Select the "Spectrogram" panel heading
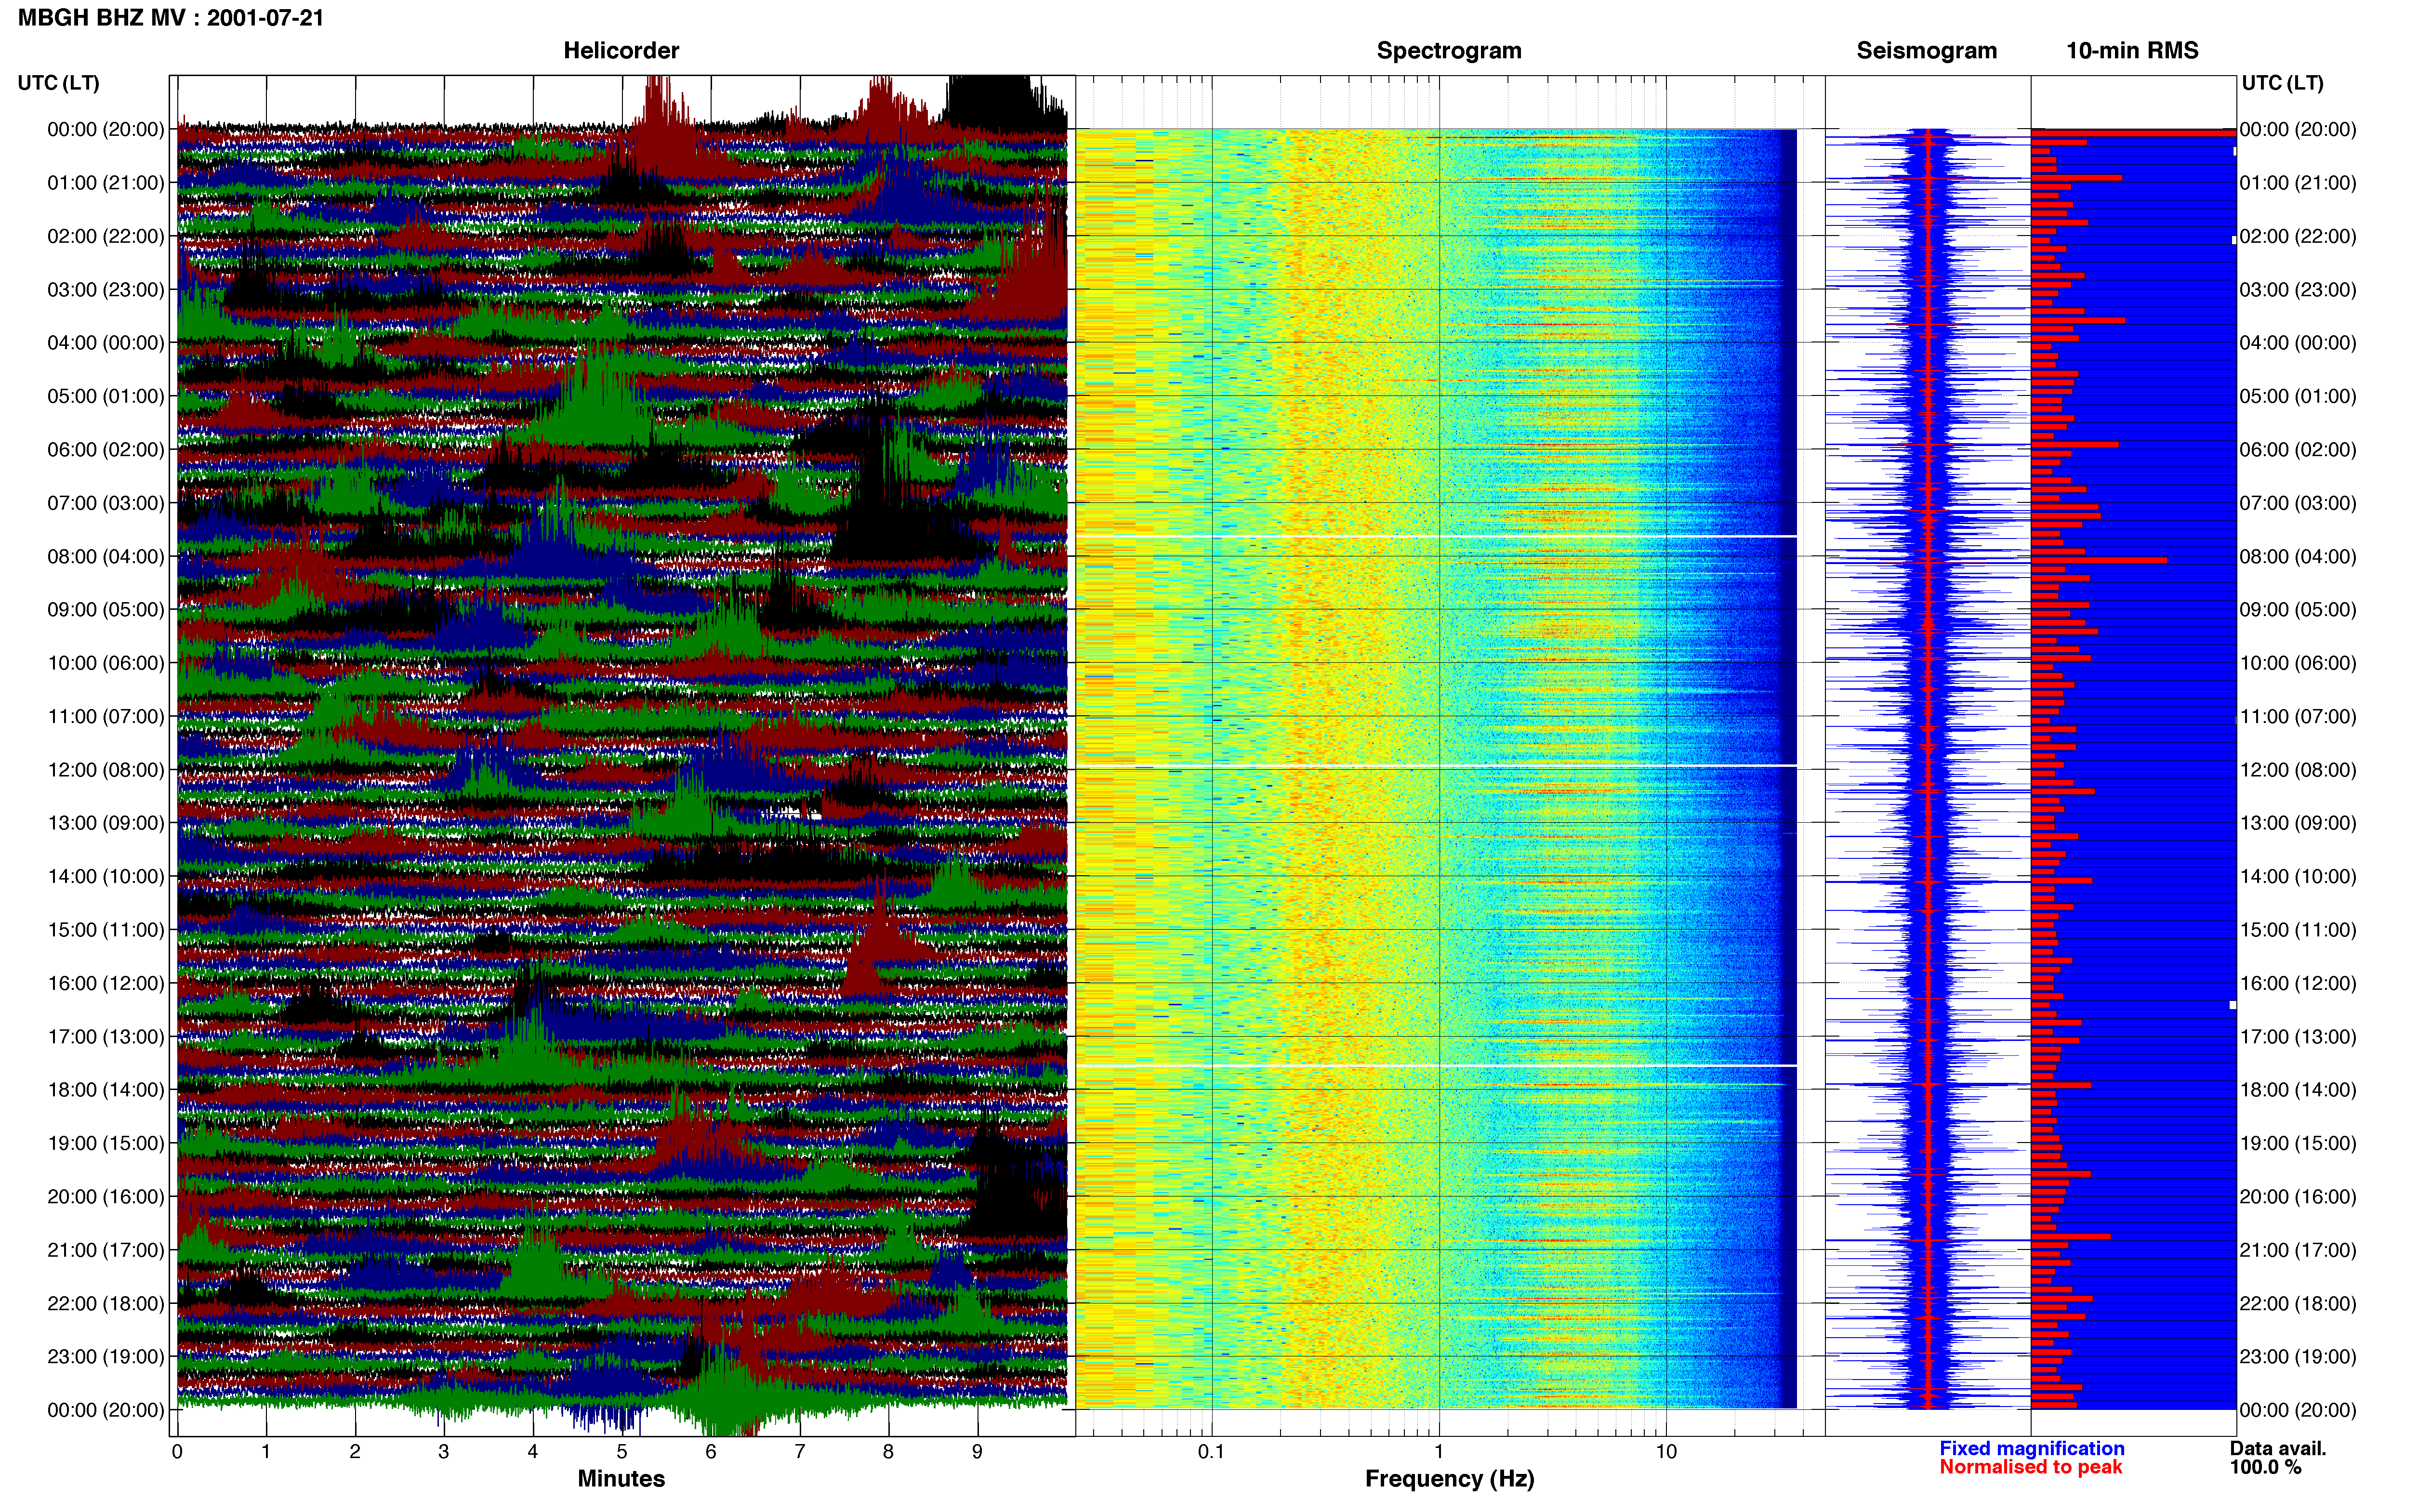The image size is (2418, 1512). tap(1449, 51)
